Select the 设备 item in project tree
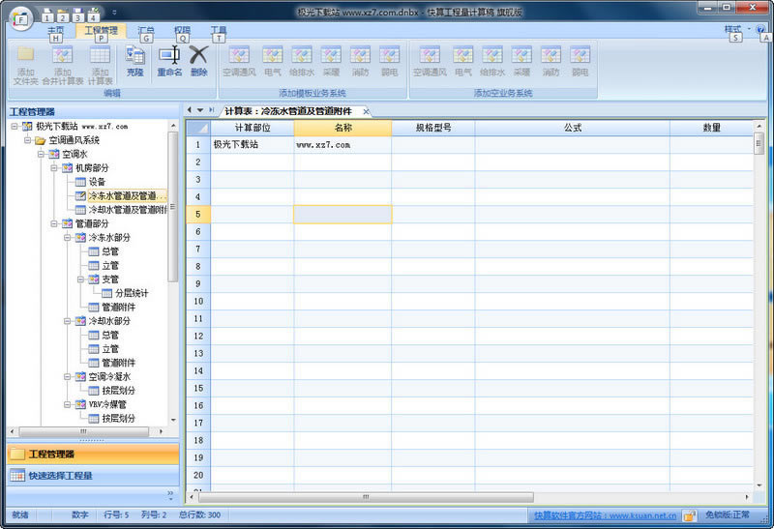 pos(97,182)
